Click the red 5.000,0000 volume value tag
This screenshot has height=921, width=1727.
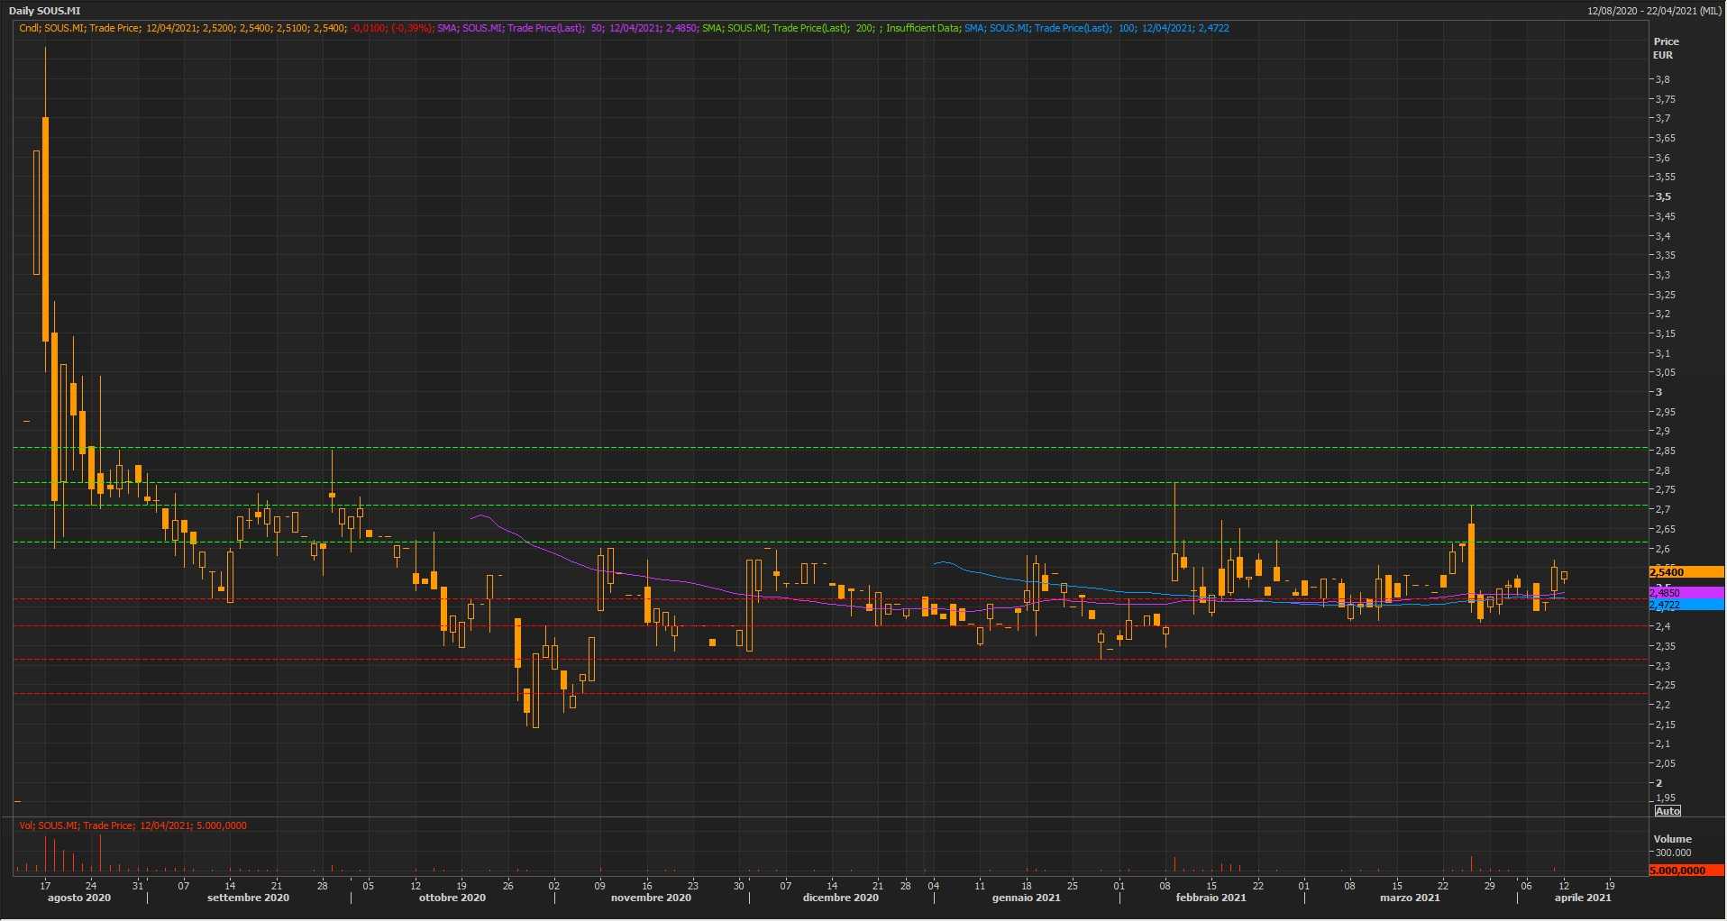(x=1685, y=871)
